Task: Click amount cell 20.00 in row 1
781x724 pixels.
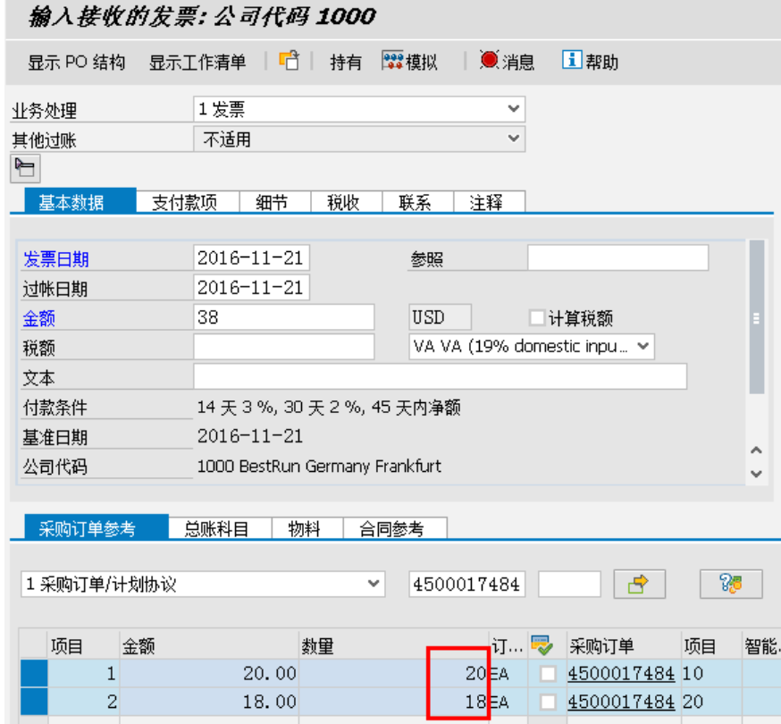Action: tap(209, 674)
